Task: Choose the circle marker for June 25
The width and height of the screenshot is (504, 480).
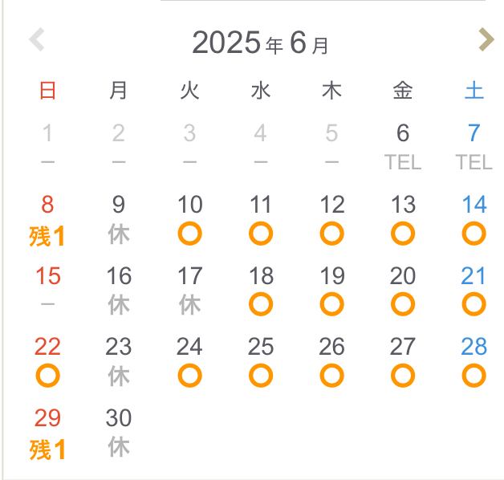Action: click(261, 376)
